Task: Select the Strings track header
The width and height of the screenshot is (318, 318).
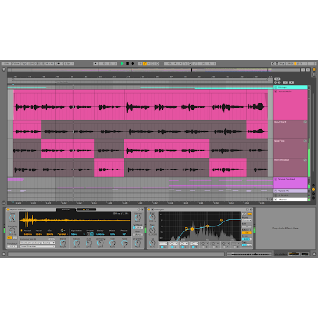Action: tap(290, 87)
